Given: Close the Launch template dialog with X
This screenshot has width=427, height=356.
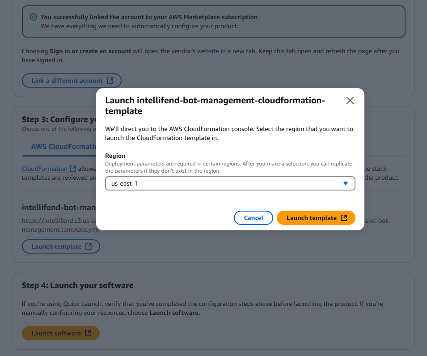Looking at the screenshot, I should pos(350,101).
